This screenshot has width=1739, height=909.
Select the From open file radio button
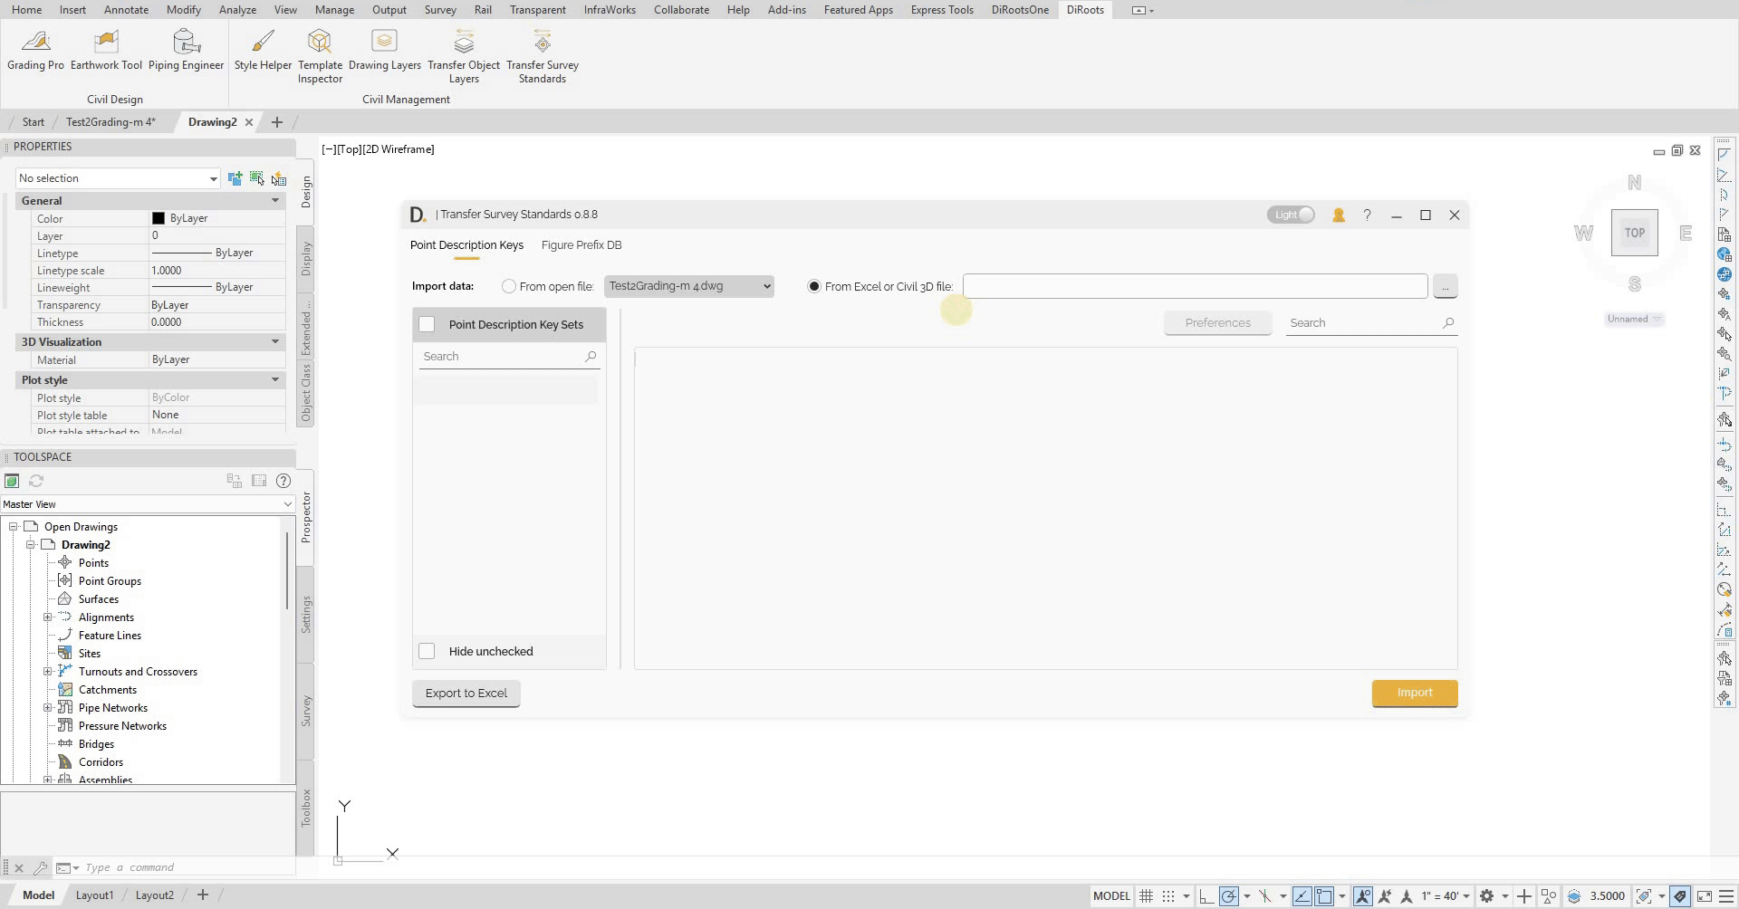[x=509, y=286]
